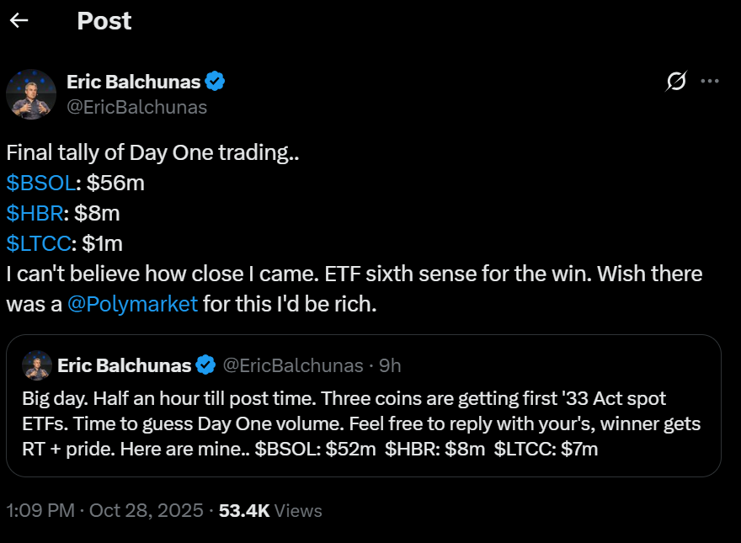Image resolution: width=741 pixels, height=543 pixels.
Task: Open Eric Balchunas name in quoted post
Action: (x=124, y=365)
